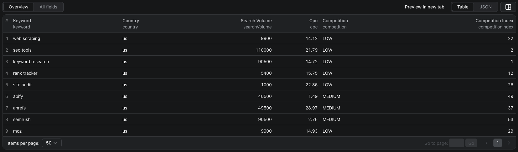Open the table layout options icon
The height and width of the screenshot is (152, 518).
click(508, 7)
